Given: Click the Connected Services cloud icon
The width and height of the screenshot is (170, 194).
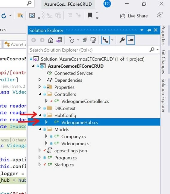Looking at the screenshot, I should (50, 73).
